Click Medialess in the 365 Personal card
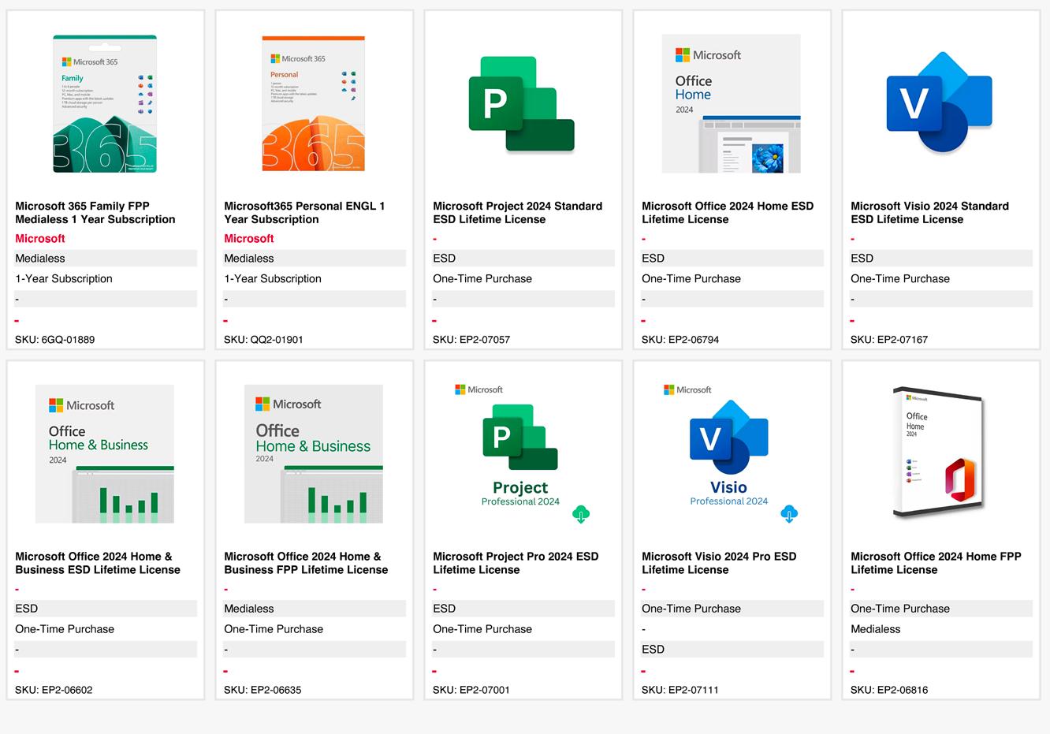This screenshot has height=734, width=1050. click(249, 259)
